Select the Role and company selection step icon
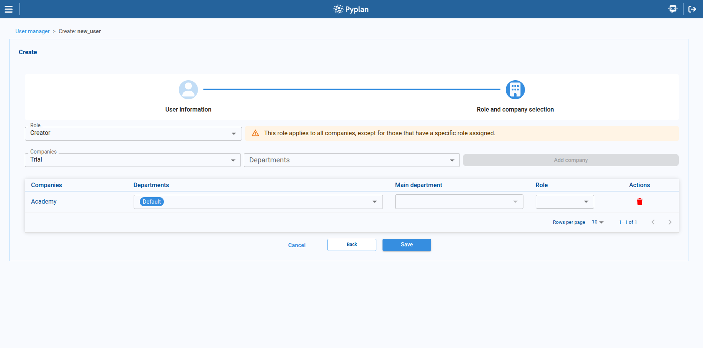 click(515, 90)
